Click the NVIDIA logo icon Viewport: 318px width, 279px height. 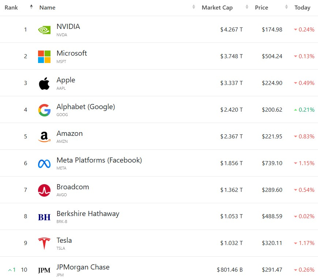44,30
